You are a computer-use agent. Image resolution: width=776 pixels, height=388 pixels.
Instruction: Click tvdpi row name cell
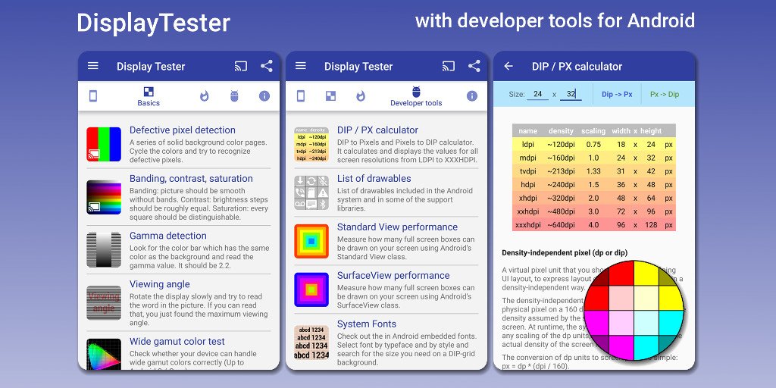point(528,171)
